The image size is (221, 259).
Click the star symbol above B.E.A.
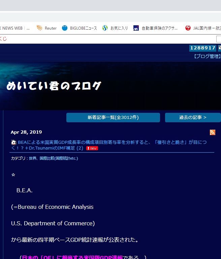pos(13,174)
